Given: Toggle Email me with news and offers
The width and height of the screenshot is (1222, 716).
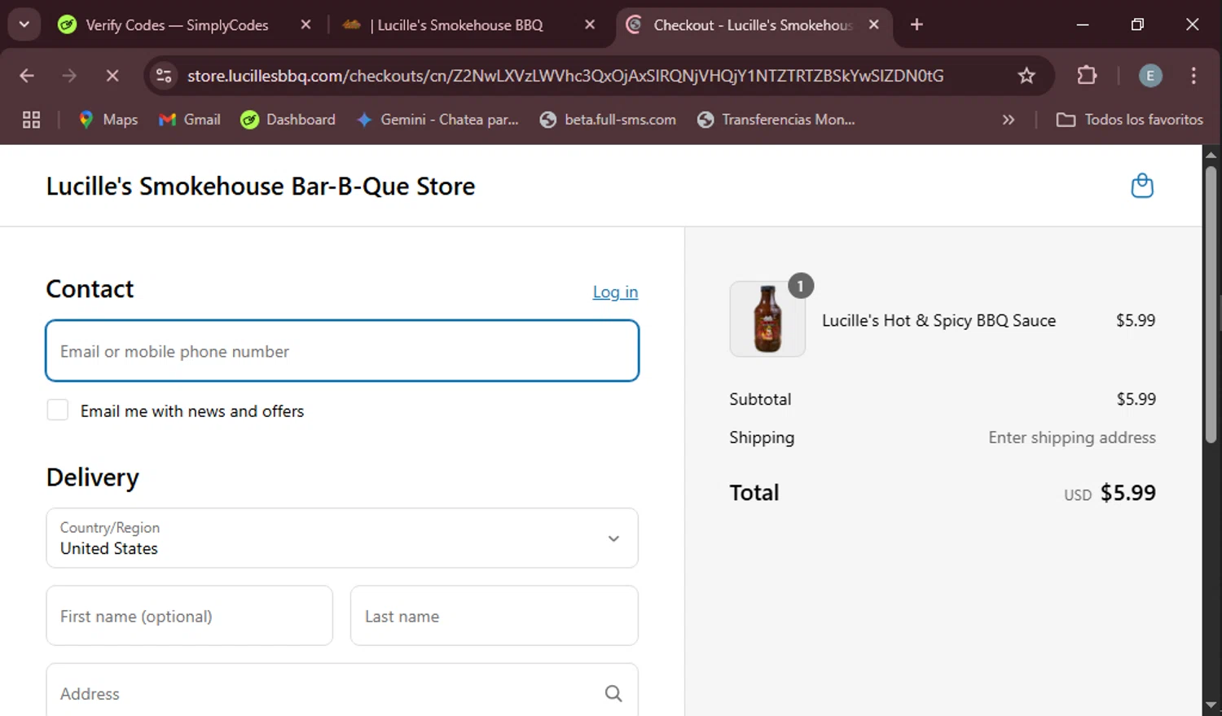Looking at the screenshot, I should click(58, 410).
